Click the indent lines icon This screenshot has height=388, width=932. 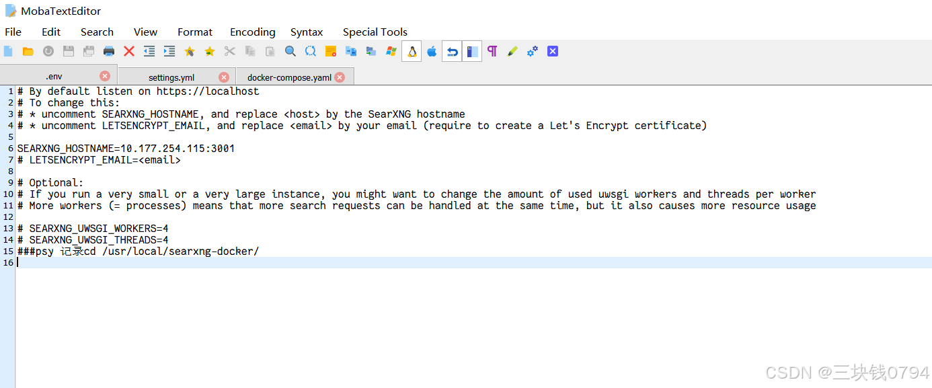coord(169,51)
